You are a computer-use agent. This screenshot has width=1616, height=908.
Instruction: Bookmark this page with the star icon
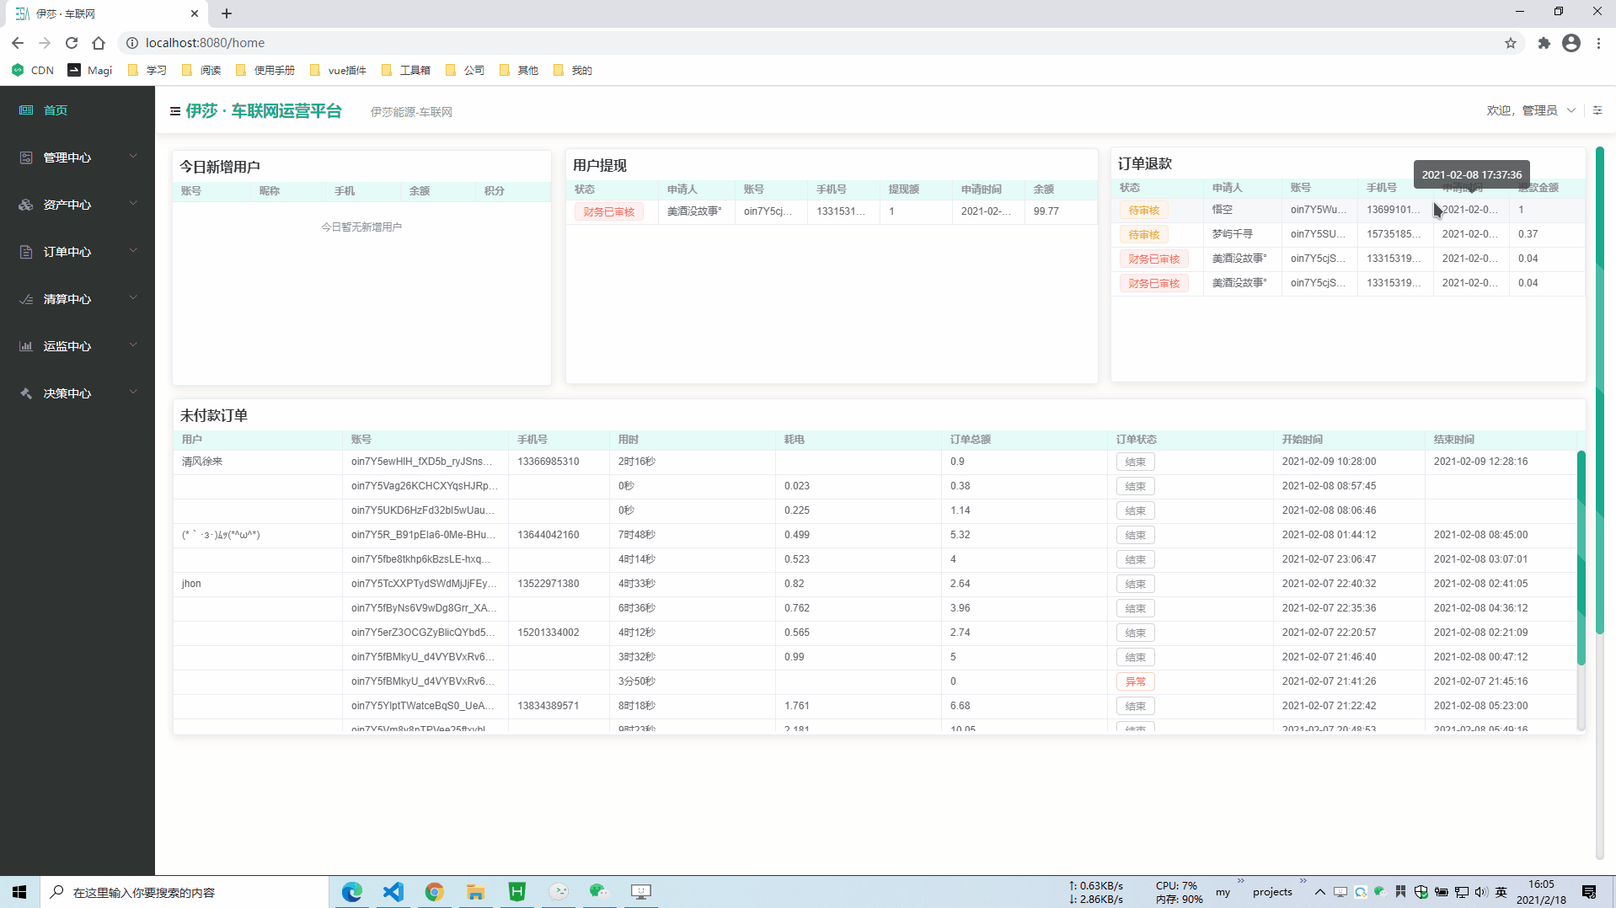pos(1511,43)
